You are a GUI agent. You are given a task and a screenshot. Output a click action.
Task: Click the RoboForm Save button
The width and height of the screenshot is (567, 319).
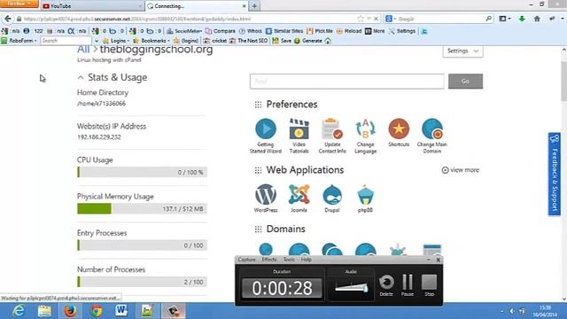(282, 41)
